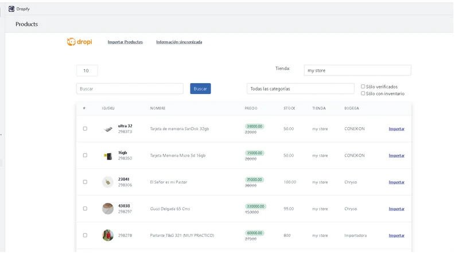Viewport: 459px width, 258px height.
Task: Open the Importar Productos tab
Action: click(x=125, y=42)
